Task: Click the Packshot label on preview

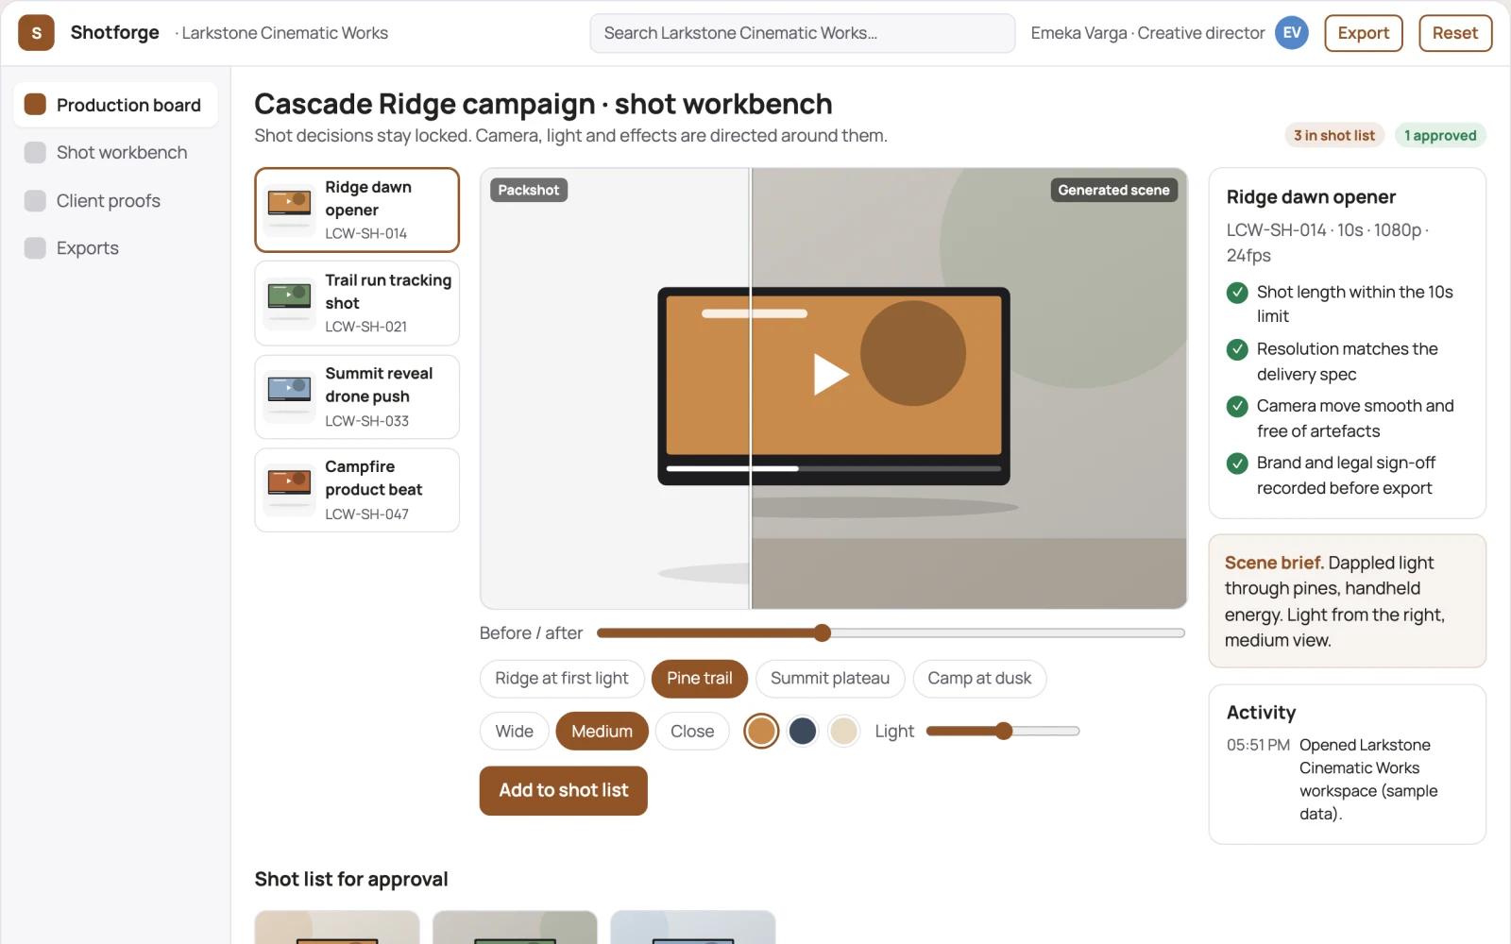Action: point(529,190)
